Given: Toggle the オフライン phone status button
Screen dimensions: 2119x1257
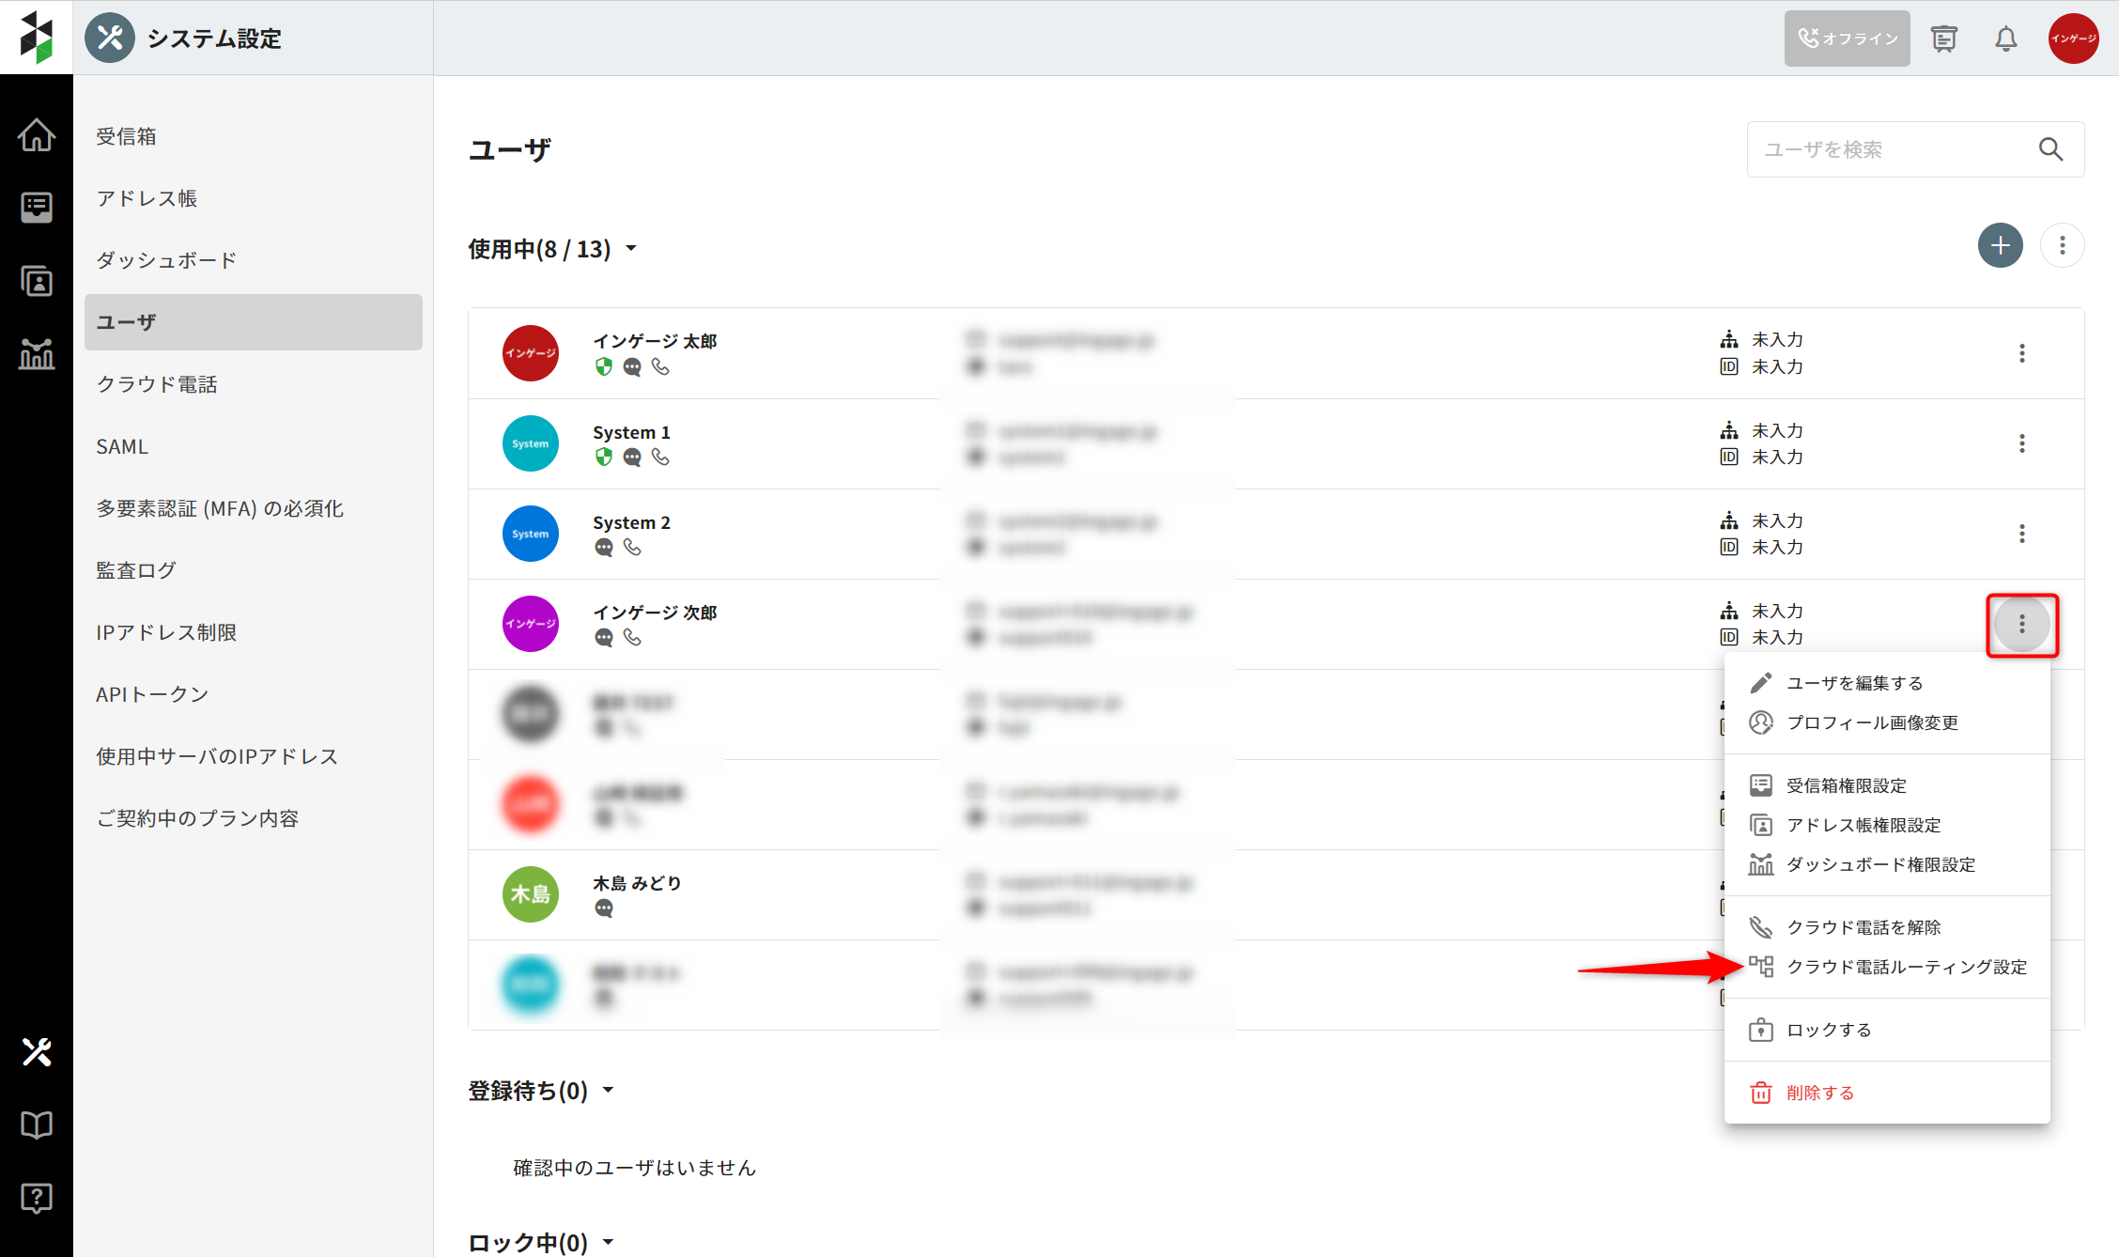Looking at the screenshot, I should coord(1846,39).
